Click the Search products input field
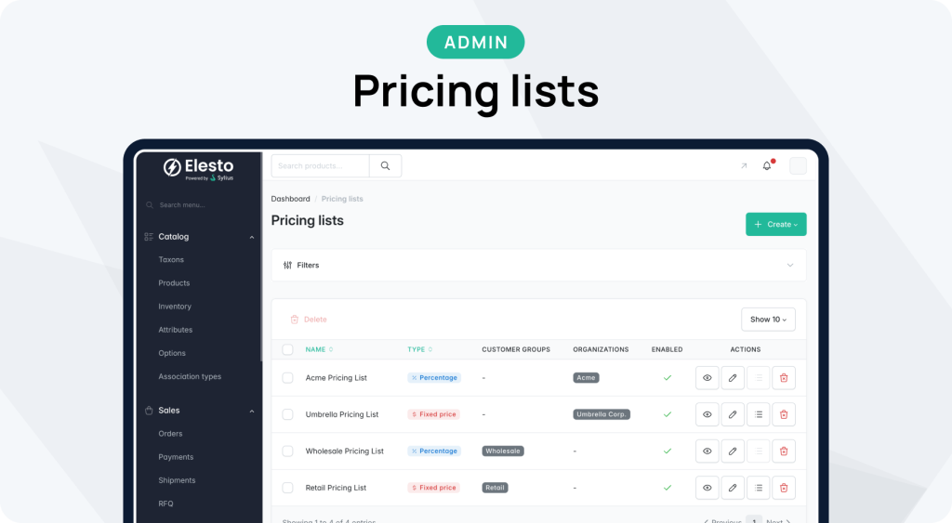This screenshot has height=523, width=952. tap(321, 166)
